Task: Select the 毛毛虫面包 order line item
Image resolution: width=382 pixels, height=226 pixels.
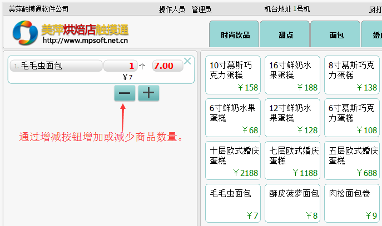Action: click(x=56, y=66)
